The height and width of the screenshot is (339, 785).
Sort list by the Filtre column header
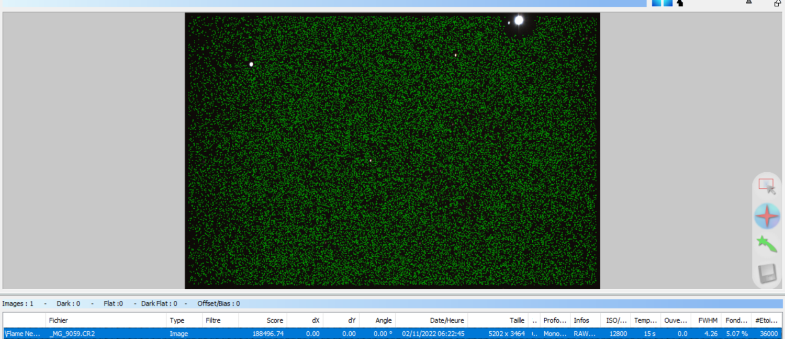(220, 320)
